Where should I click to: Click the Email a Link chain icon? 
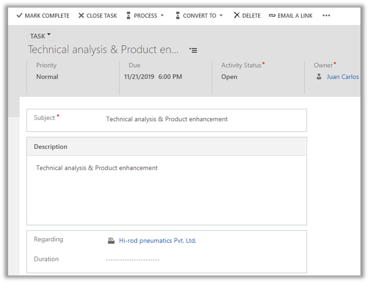pos(272,16)
